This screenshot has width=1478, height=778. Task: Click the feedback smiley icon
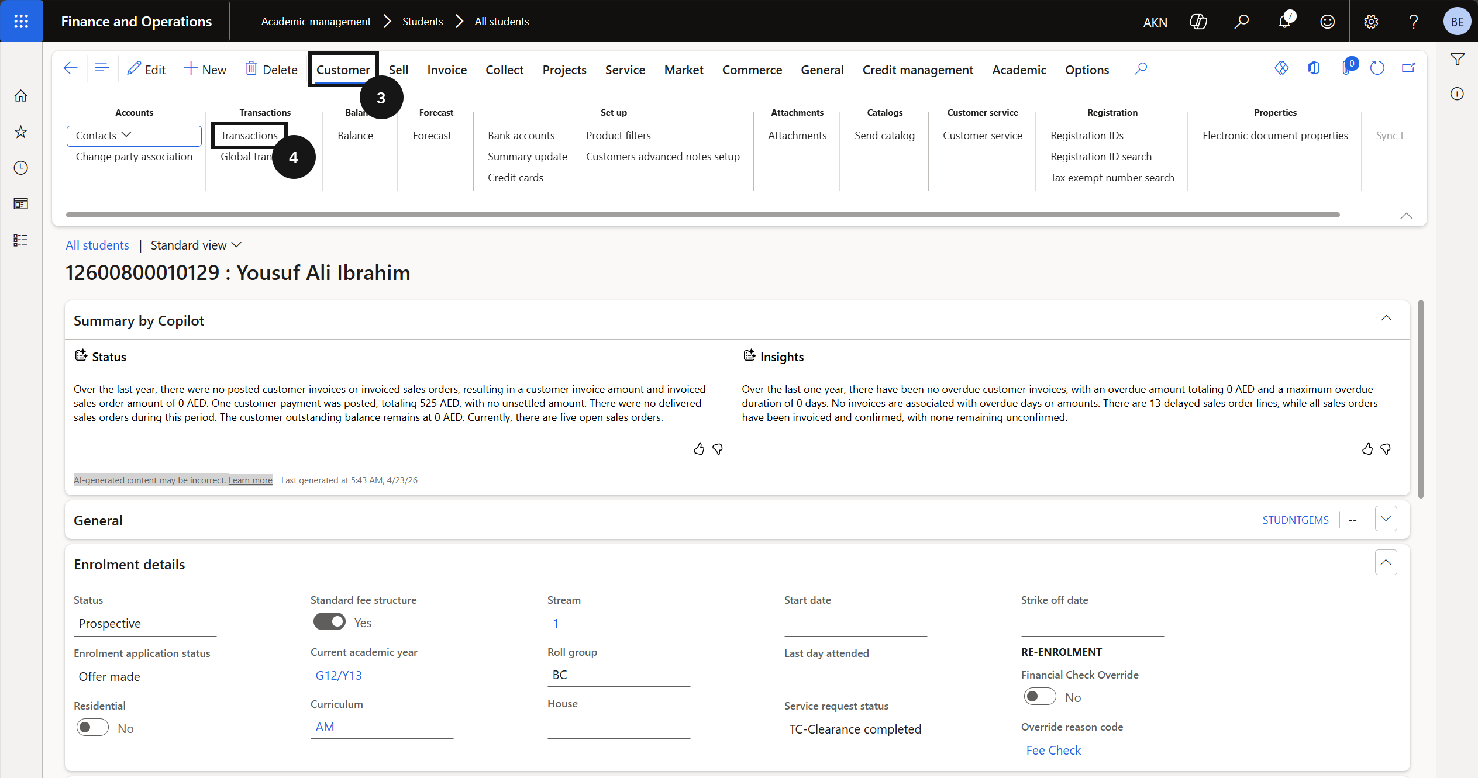1328,22
